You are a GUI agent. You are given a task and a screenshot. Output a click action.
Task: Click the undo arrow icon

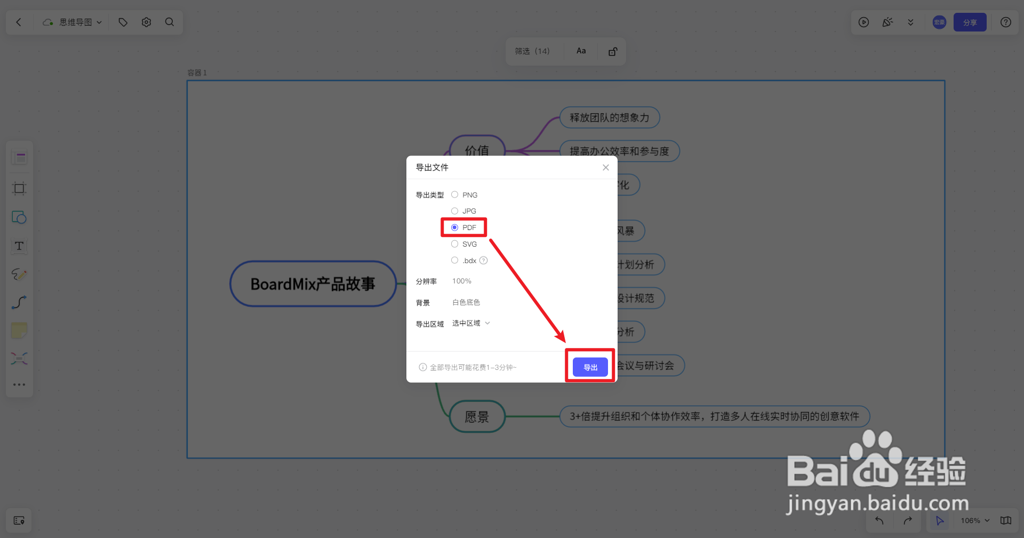879,520
